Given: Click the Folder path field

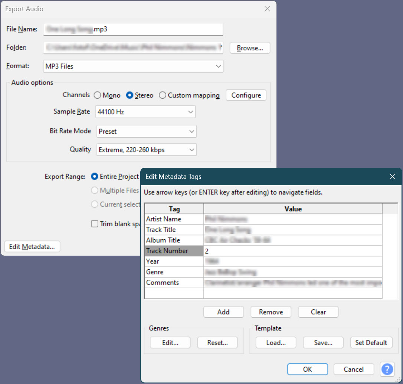Looking at the screenshot, I should 133,48.
